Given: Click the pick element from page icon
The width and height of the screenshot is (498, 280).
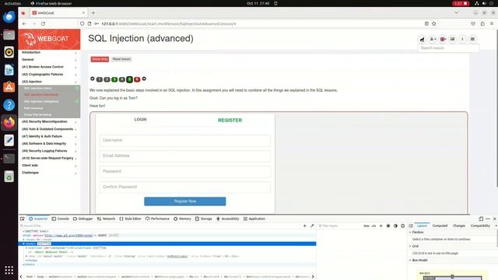Looking at the screenshot, I should pyautogui.click(x=23, y=219).
